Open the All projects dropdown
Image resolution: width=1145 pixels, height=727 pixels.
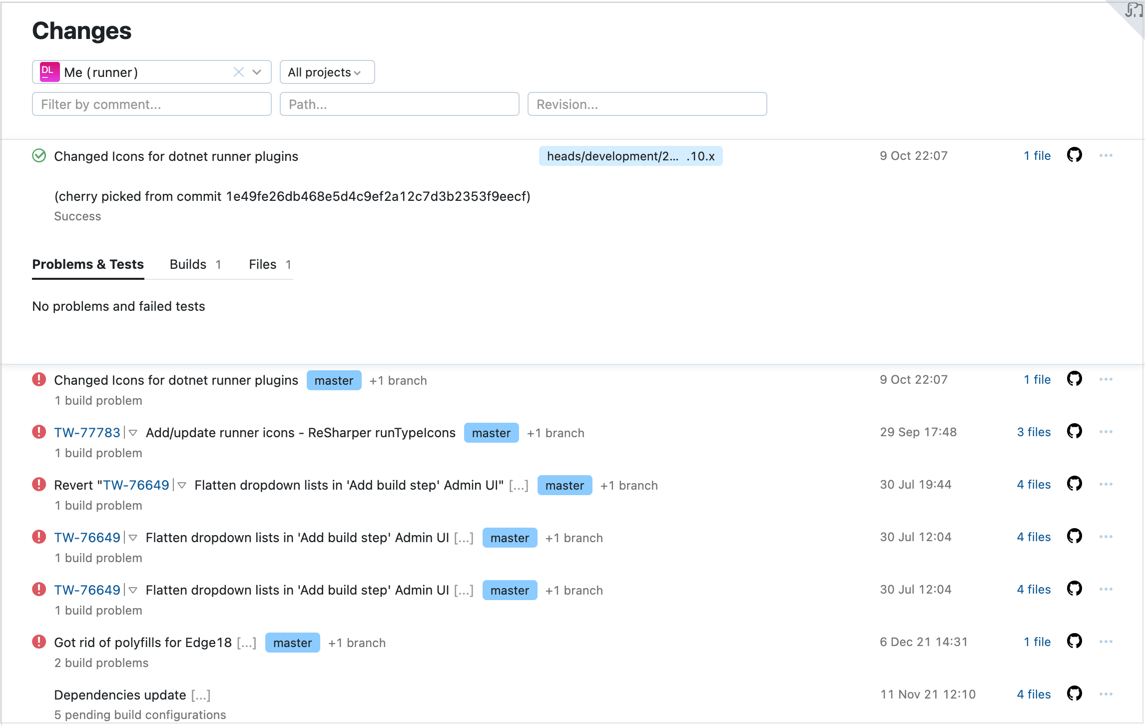coord(327,72)
